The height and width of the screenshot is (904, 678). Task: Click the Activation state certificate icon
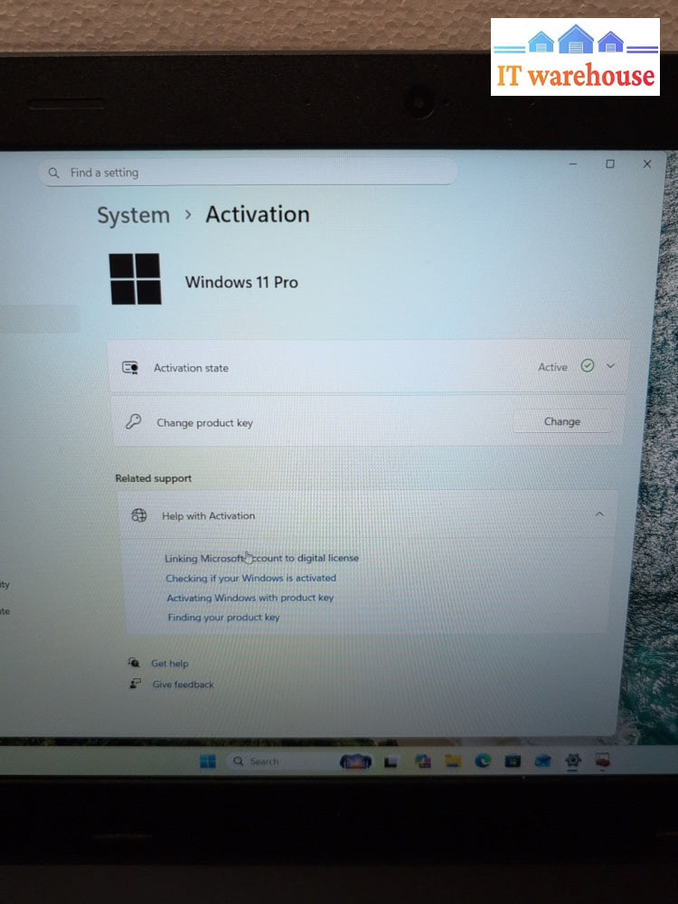[130, 368]
